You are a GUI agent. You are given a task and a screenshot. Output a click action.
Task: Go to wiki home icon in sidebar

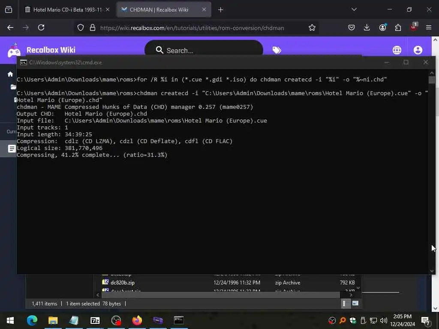pos(10,74)
